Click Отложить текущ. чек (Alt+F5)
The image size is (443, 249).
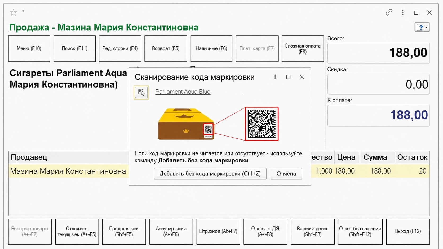pos(77,232)
